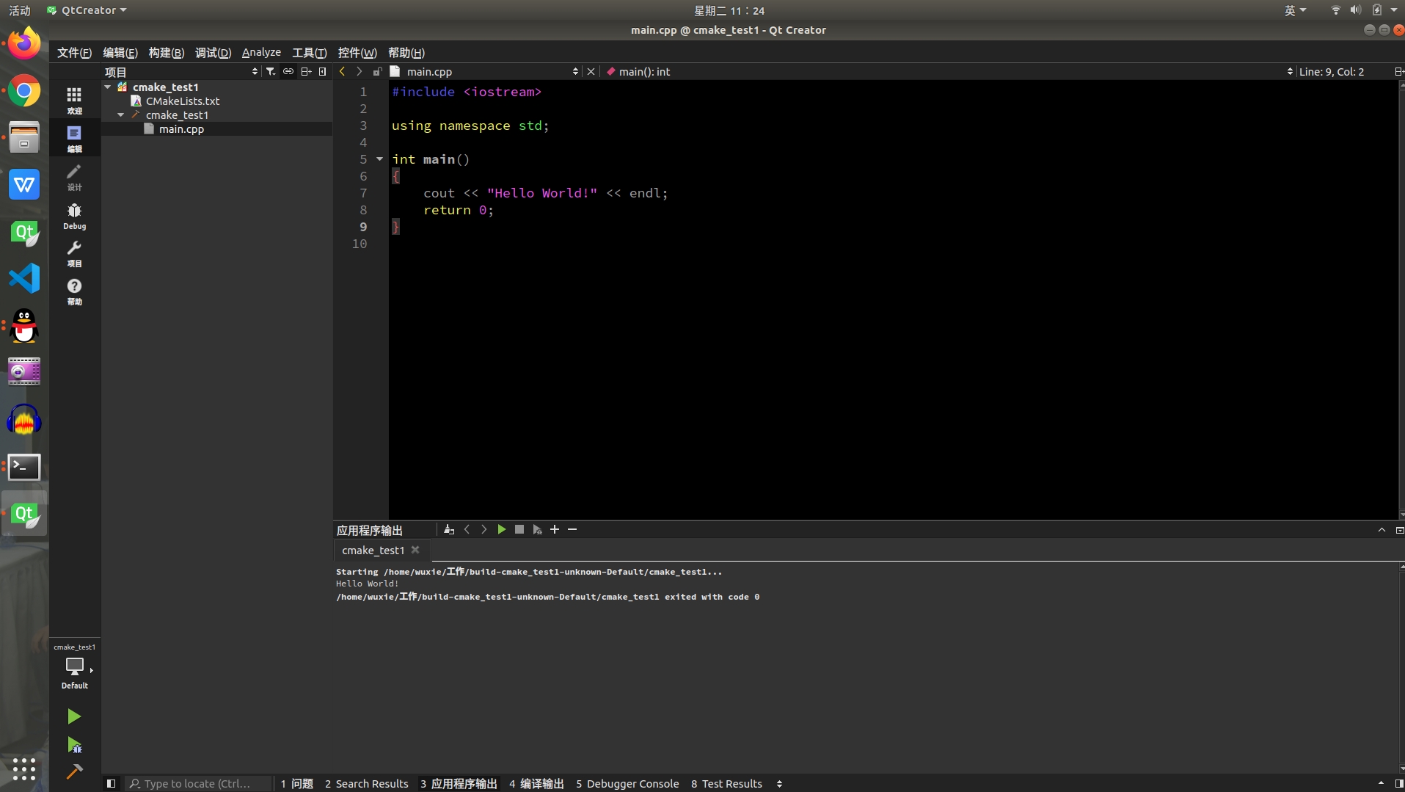Open the main.cpp open-documents dropdown
Image resolution: width=1405 pixels, height=792 pixels.
[x=576, y=71]
